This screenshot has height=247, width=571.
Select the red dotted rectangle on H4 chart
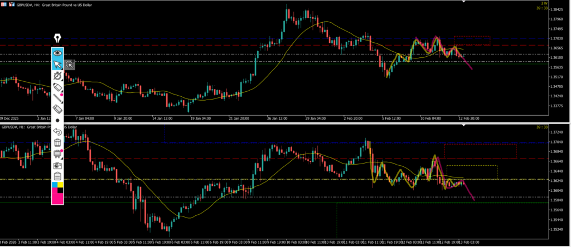472,40
